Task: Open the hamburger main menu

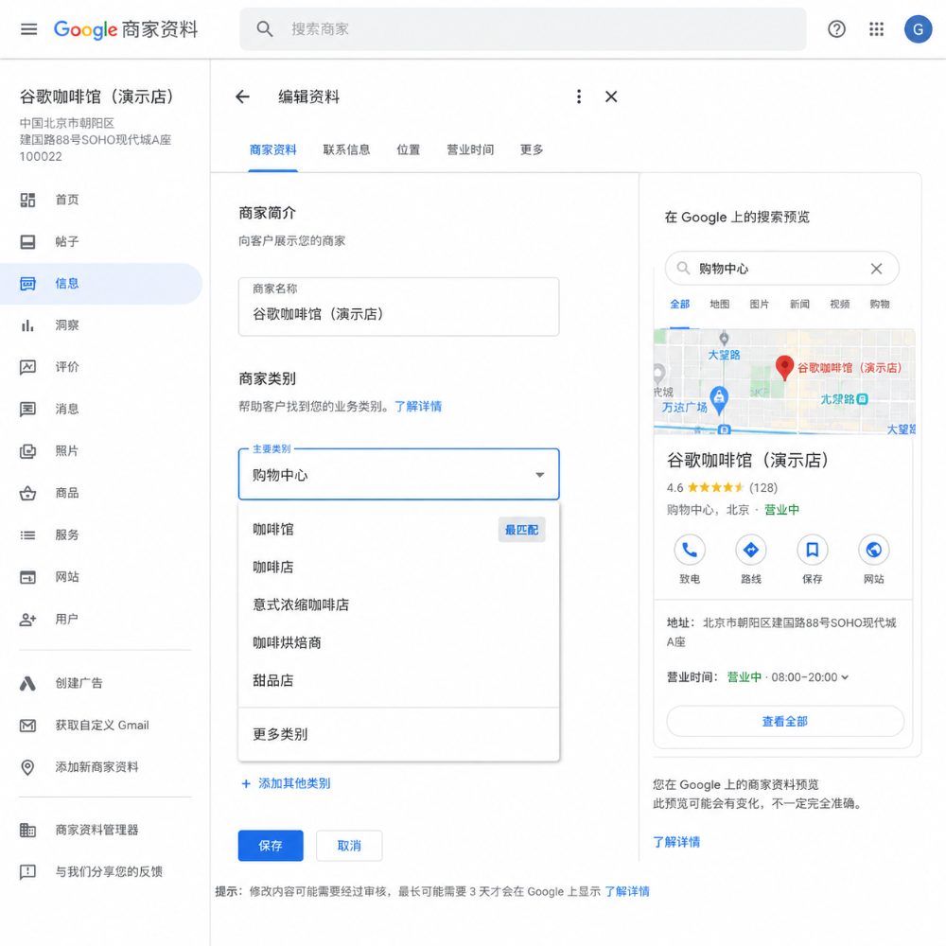Action: point(28,29)
